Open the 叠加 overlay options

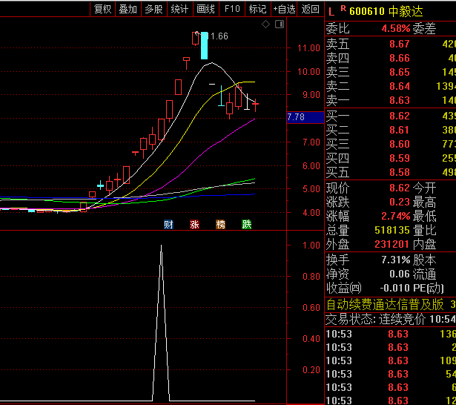point(128,9)
